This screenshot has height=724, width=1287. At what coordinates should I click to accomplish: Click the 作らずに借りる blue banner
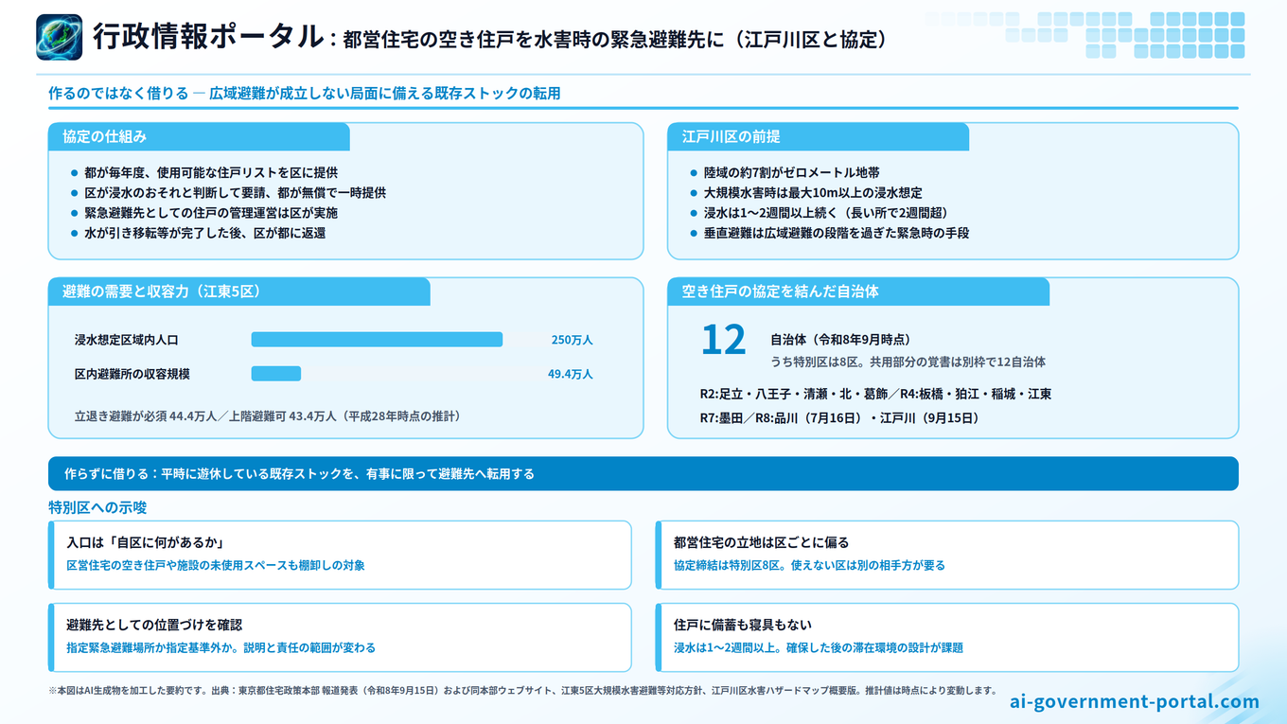click(x=643, y=473)
